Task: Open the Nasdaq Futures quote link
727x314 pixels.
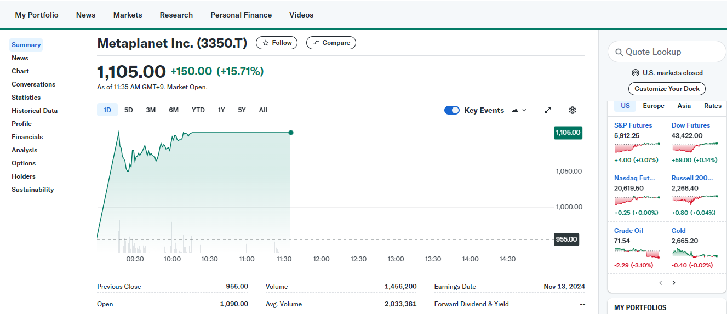Action: 634,178
